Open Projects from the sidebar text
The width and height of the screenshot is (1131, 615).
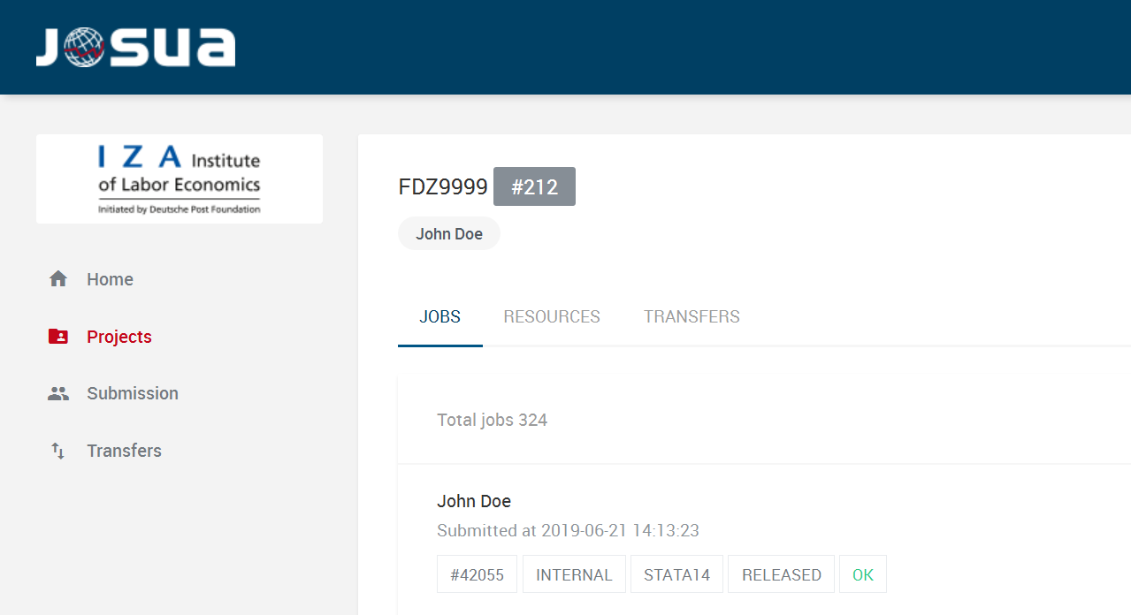118,336
